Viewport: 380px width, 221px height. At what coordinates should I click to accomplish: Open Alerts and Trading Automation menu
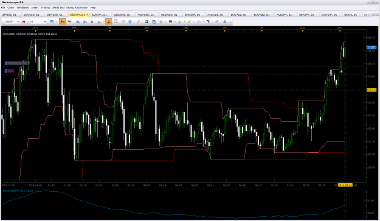tap(70, 7)
